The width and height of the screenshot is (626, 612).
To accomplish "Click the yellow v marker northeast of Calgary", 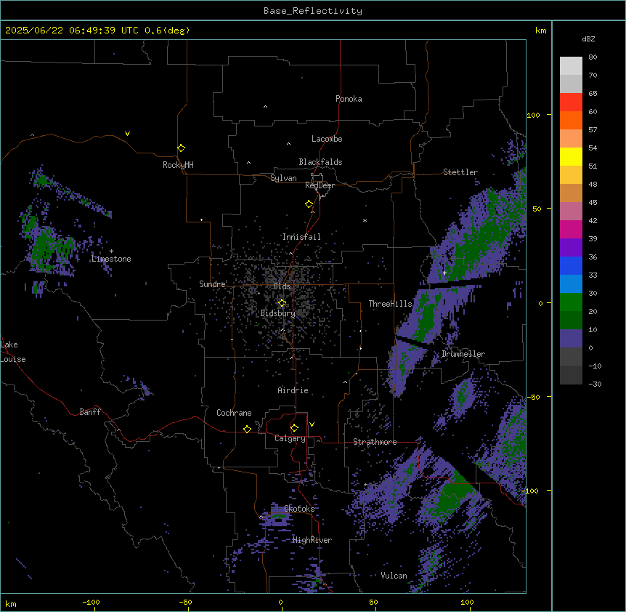I will point(312,424).
